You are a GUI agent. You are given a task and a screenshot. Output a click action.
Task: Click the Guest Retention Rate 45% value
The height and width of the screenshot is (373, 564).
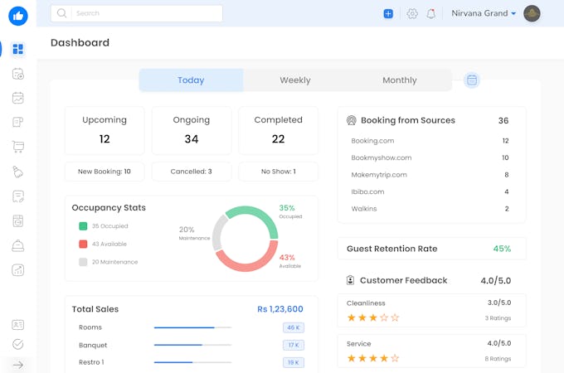point(502,249)
